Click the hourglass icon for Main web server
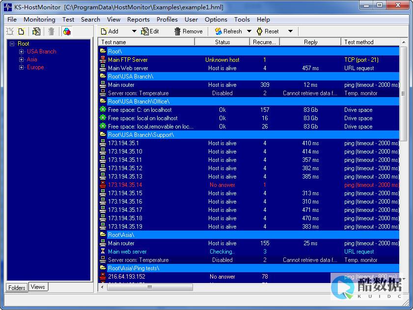This screenshot has height=310, width=413. point(103,251)
